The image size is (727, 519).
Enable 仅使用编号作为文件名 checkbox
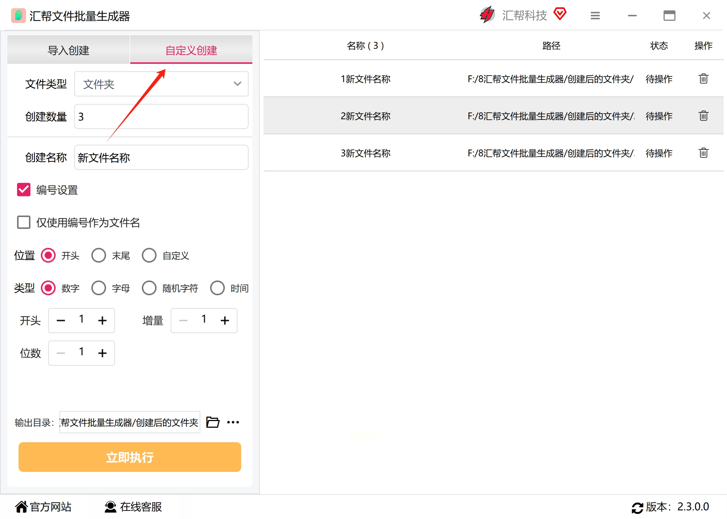[24, 222]
